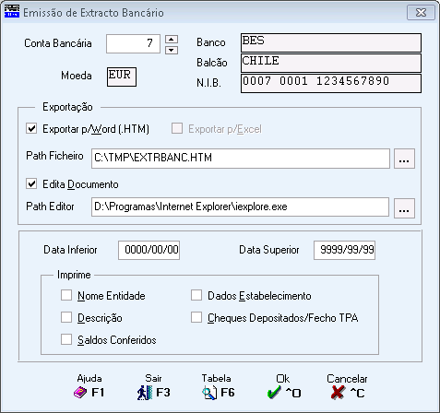This screenshot has height=413, width=440.
Task: Close the Emissão de Extracto Bancário window
Action: pyautogui.click(x=421, y=13)
